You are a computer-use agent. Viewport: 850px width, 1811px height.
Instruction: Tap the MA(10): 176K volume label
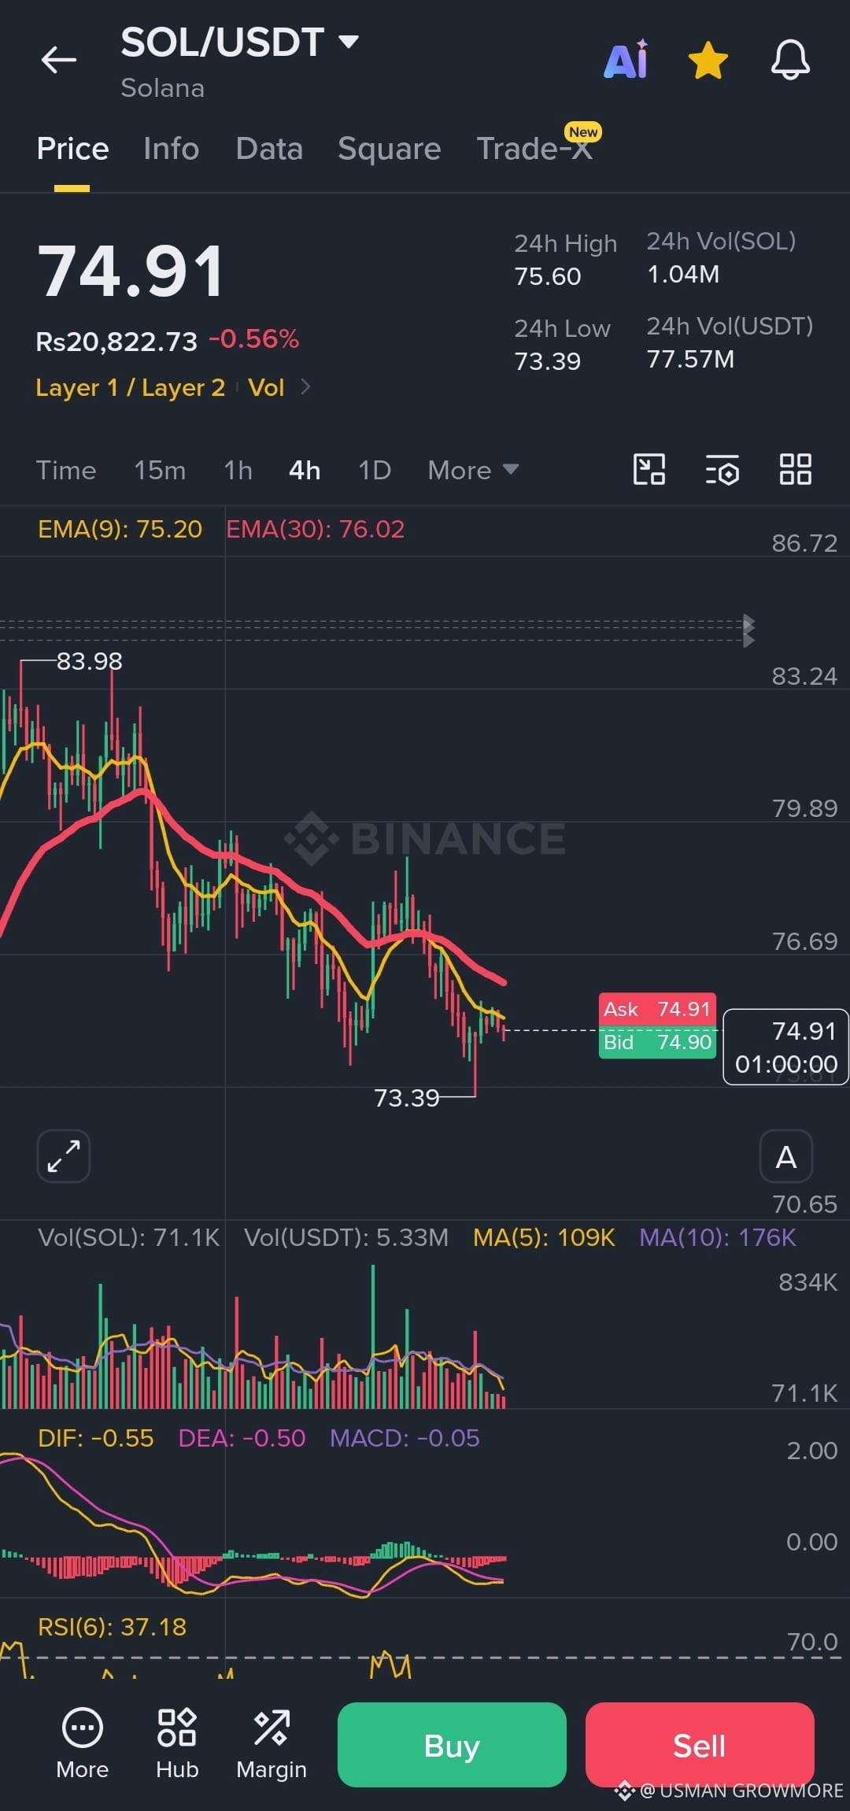point(718,1237)
